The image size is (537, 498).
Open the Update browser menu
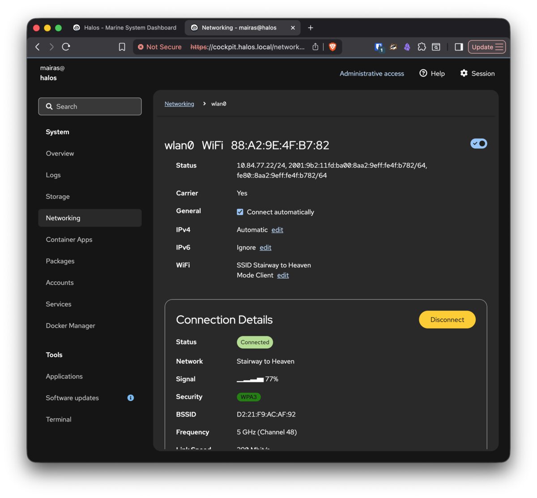click(487, 47)
